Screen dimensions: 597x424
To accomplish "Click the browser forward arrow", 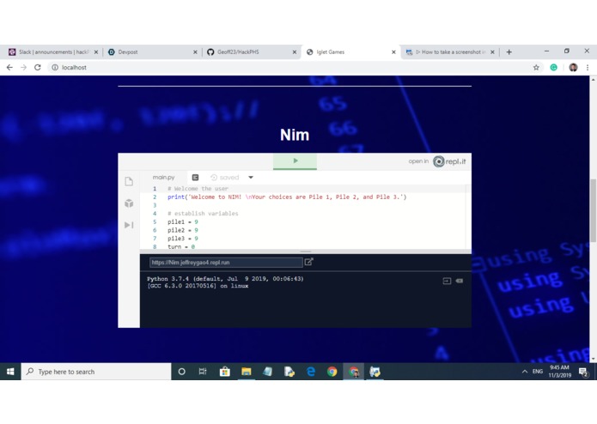I will point(23,67).
